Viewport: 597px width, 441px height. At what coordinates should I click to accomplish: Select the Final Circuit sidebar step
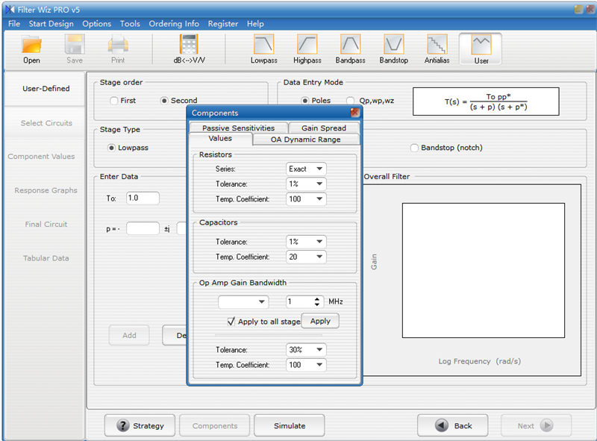pos(46,225)
